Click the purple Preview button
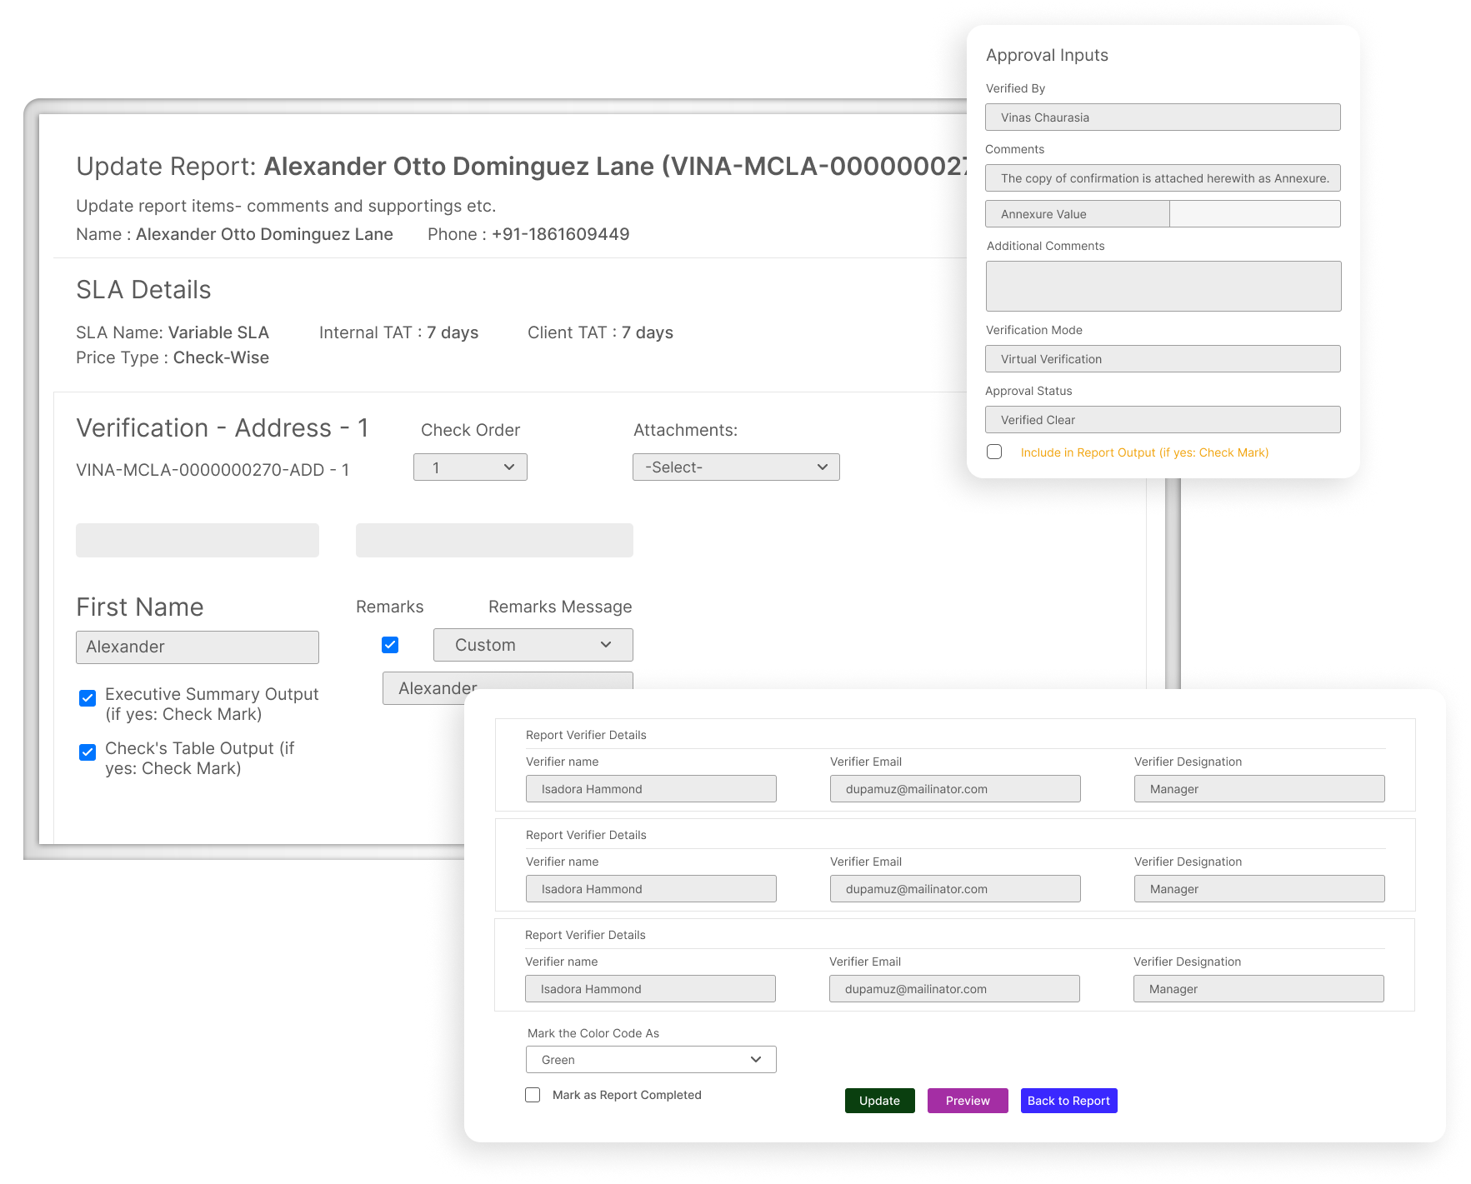1471x1184 pixels. (967, 1101)
